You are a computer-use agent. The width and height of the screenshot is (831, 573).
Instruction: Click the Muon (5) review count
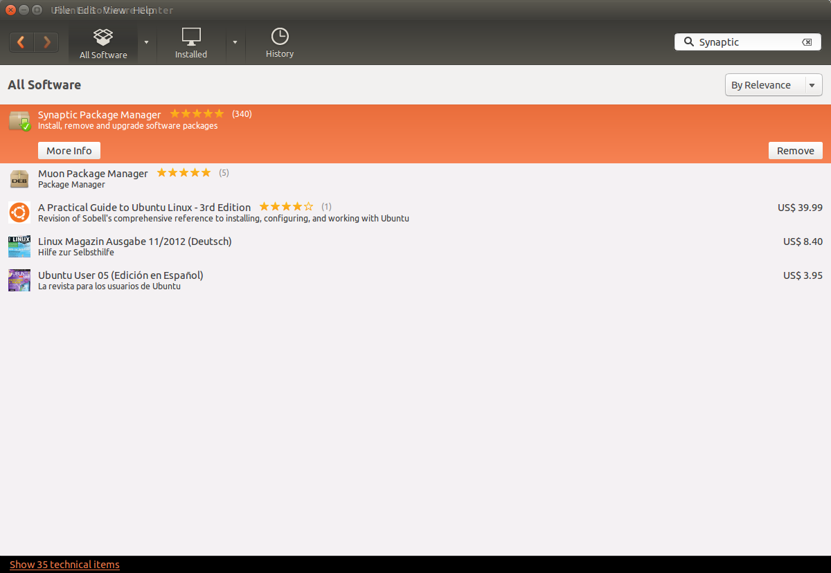coord(224,173)
